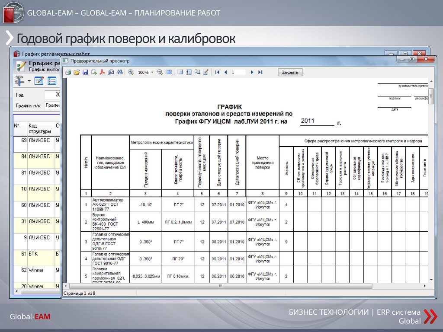Click the ОДГ-5 ГОСТ 9016-77 row name

pyautogui.click(x=110, y=241)
